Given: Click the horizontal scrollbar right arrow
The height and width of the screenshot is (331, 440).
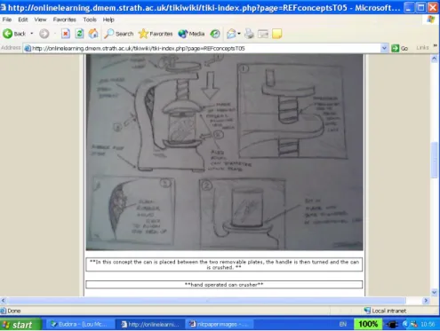Looking at the screenshot, I should coord(426,301).
